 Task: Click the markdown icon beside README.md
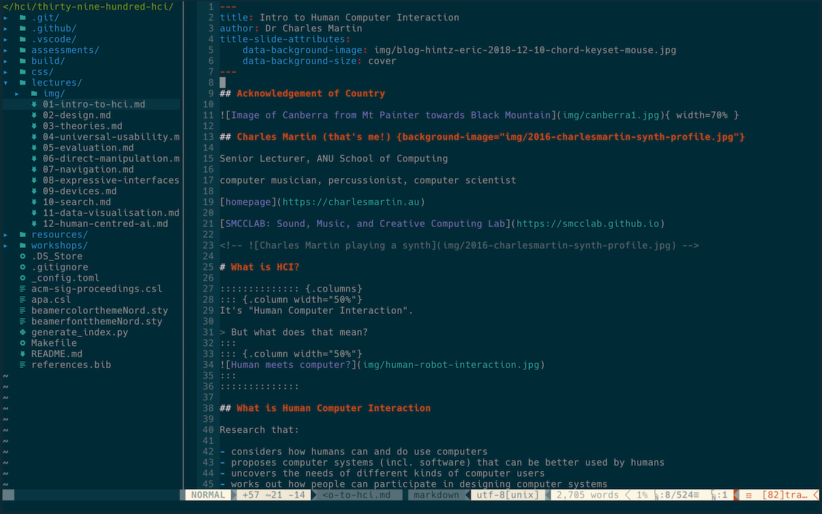tap(22, 354)
